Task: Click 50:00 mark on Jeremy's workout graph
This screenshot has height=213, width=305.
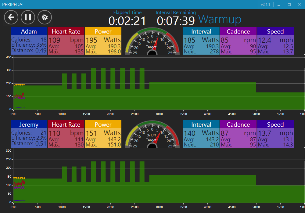Action: 256,207
